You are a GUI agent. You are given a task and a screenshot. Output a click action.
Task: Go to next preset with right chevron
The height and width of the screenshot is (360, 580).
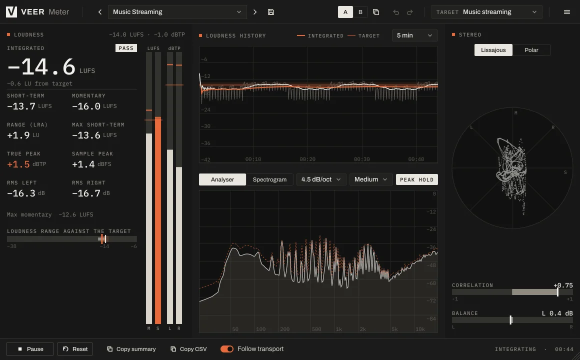(x=255, y=12)
